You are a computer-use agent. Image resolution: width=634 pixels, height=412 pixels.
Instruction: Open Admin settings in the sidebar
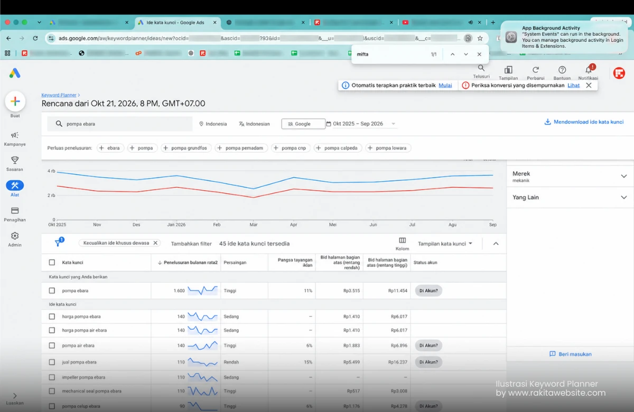(x=15, y=239)
